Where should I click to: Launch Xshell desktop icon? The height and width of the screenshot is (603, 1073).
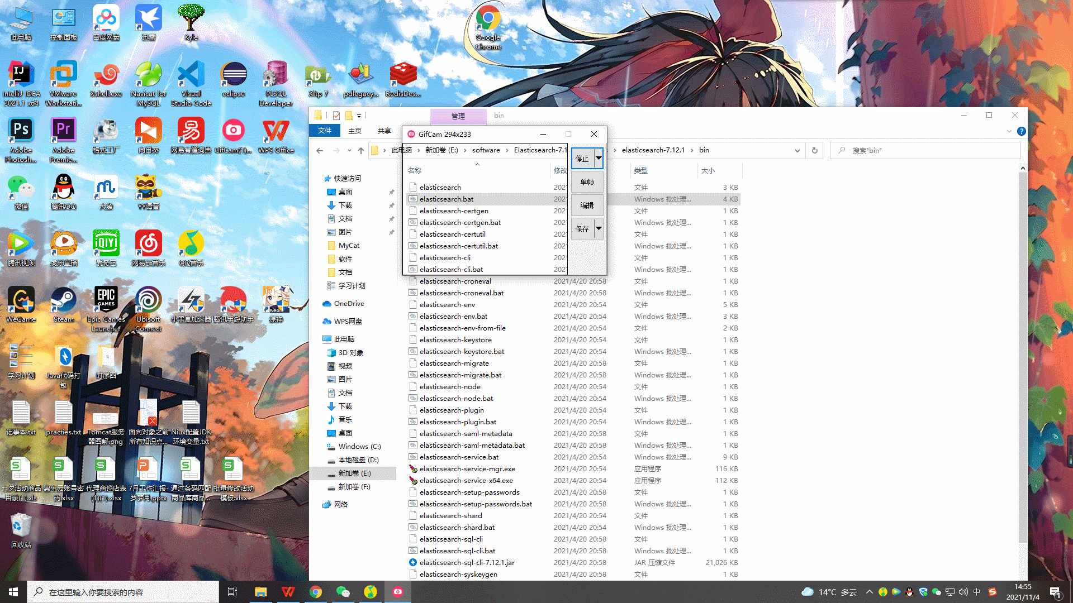click(x=106, y=80)
